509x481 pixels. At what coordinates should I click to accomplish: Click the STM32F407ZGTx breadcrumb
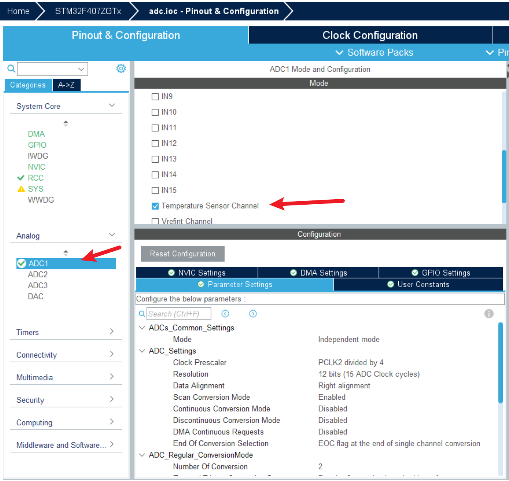click(88, 11)
